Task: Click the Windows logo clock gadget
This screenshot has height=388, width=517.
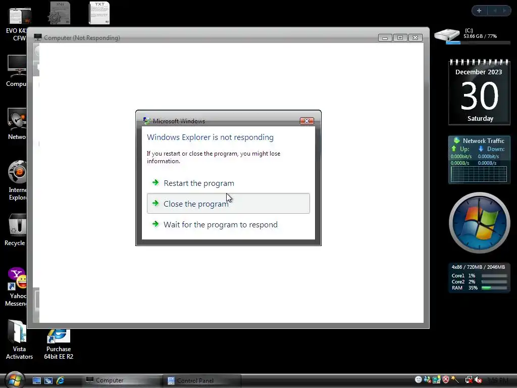Action: [x=480, y=223]
